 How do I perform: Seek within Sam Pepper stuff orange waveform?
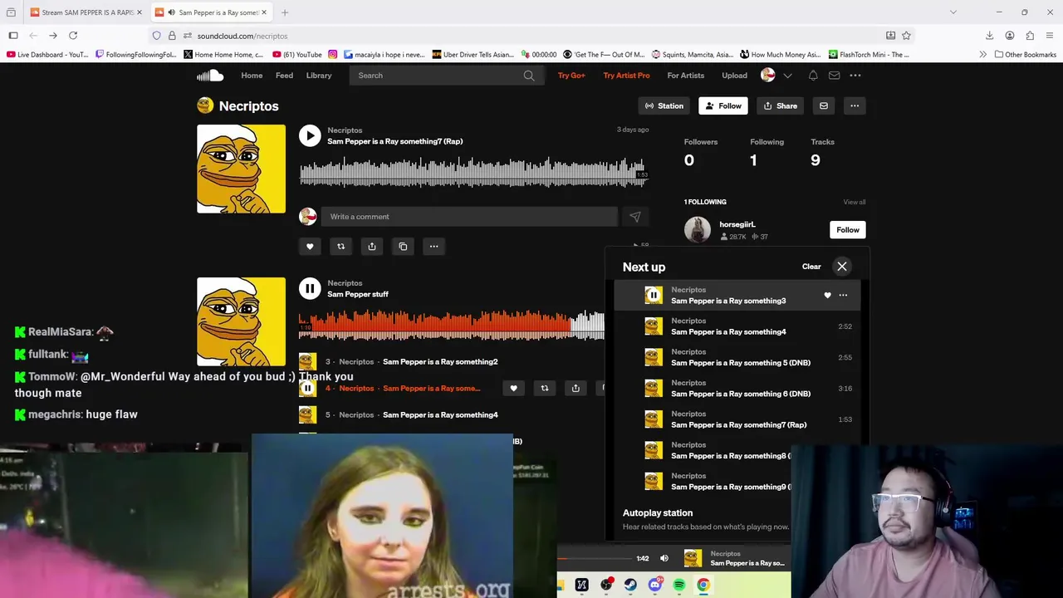point(452,325)
